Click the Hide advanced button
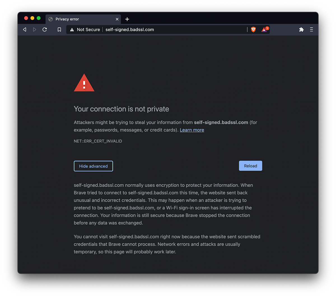This screenshot has width=336, height=297. [93, 166]
